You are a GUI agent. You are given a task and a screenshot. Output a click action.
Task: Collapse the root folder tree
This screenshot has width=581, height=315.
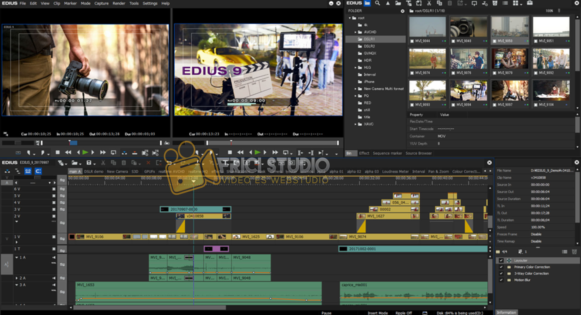pyautogui.click(x=350, y=18)
